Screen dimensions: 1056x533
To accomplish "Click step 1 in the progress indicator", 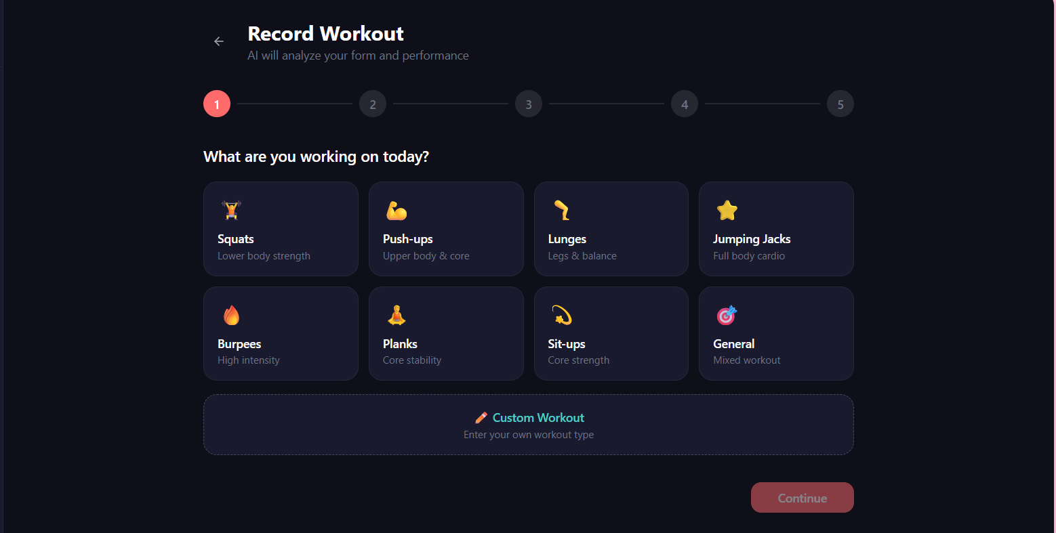I will (216, 104).
